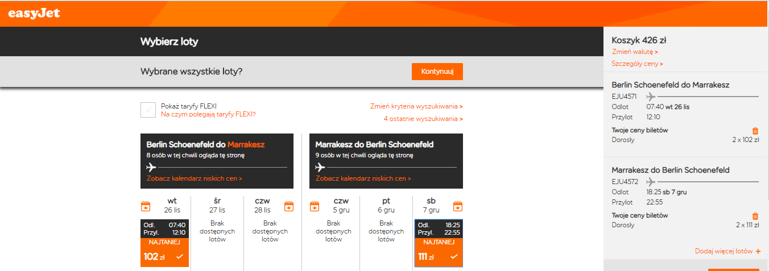769x271 pixels.
Task: Toggle the Pokaż taryfy FLEXI checkbox
Action: 148,110
